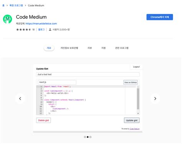Click the scrollbar up arrow in editor
The image size is (182, 144).
[138, 87]
